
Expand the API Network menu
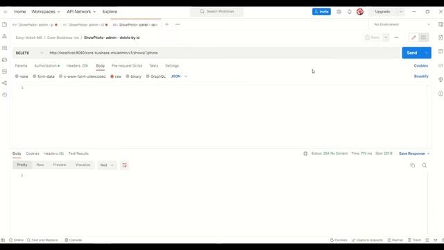pos(81,12)
